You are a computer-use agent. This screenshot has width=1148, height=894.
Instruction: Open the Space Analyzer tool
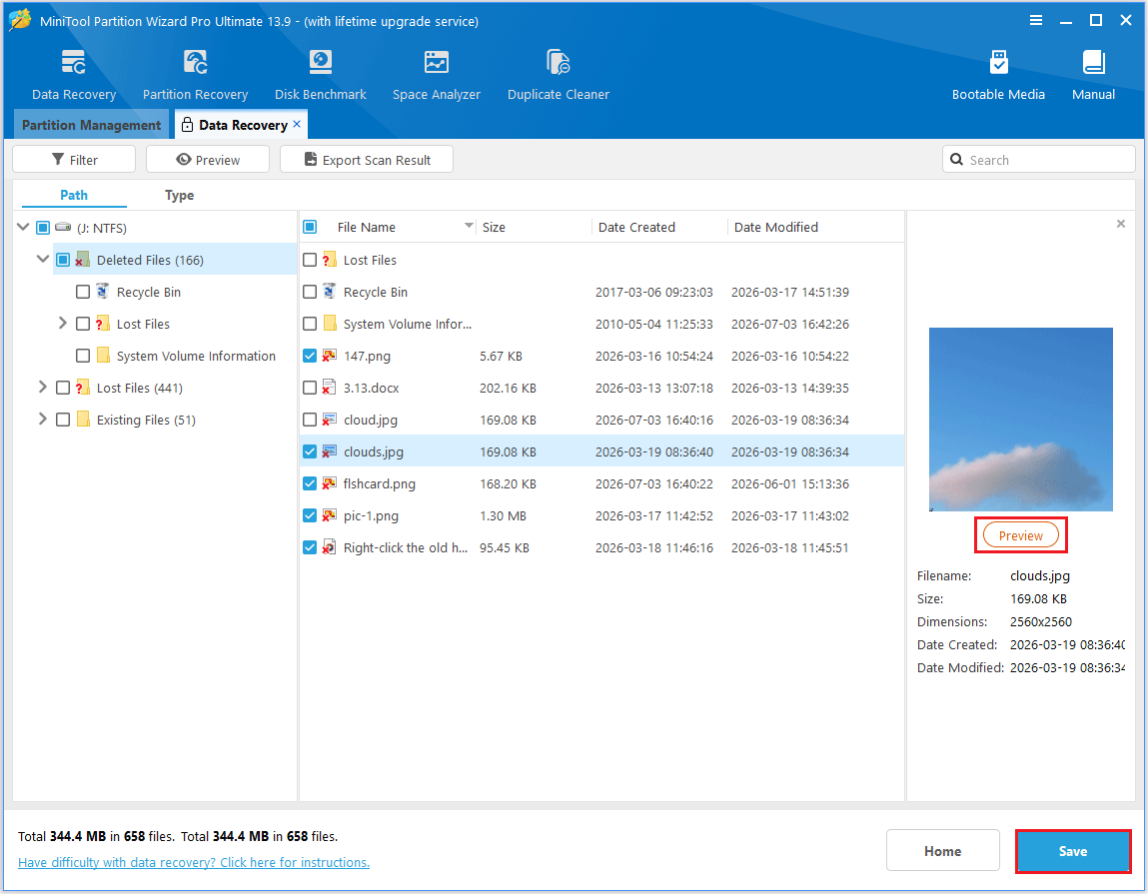tap(436, 63)
